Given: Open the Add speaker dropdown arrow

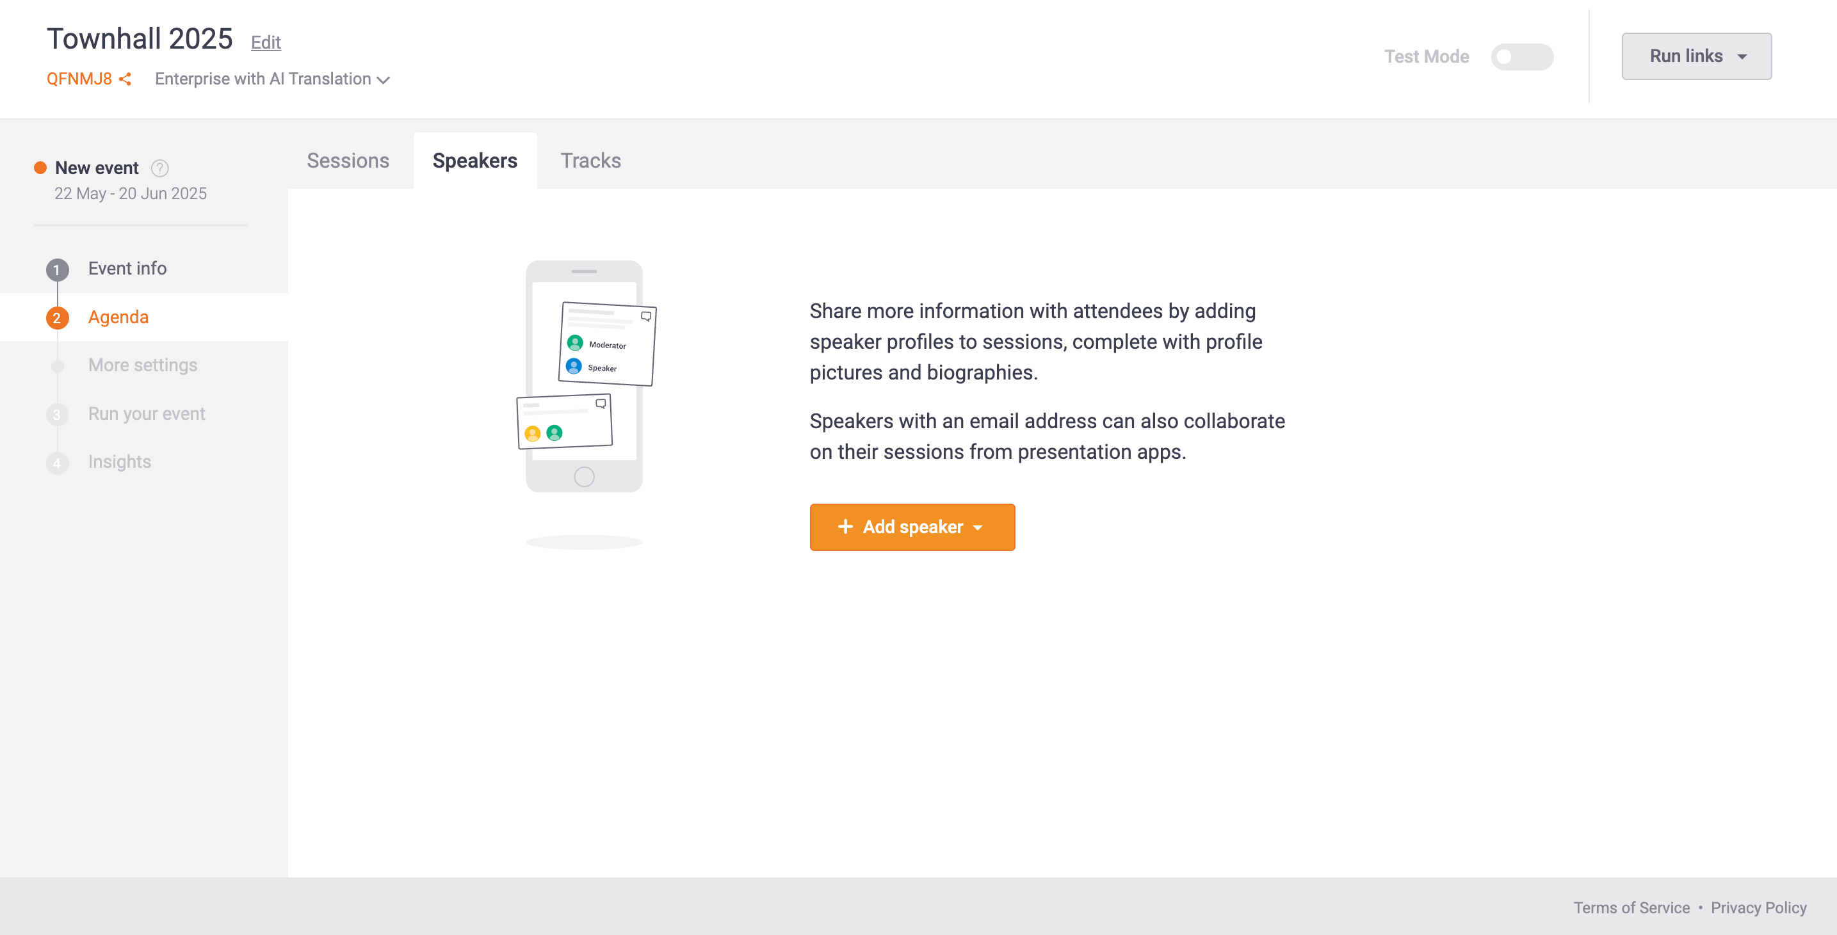Looking at the screenshot, I should point(978,527).
